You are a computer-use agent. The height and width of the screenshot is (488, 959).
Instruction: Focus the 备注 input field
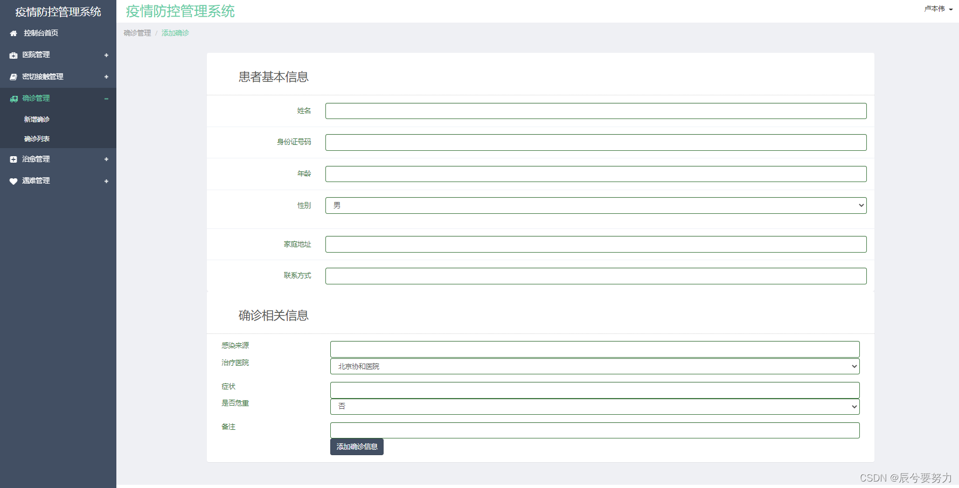pos(595,430)
